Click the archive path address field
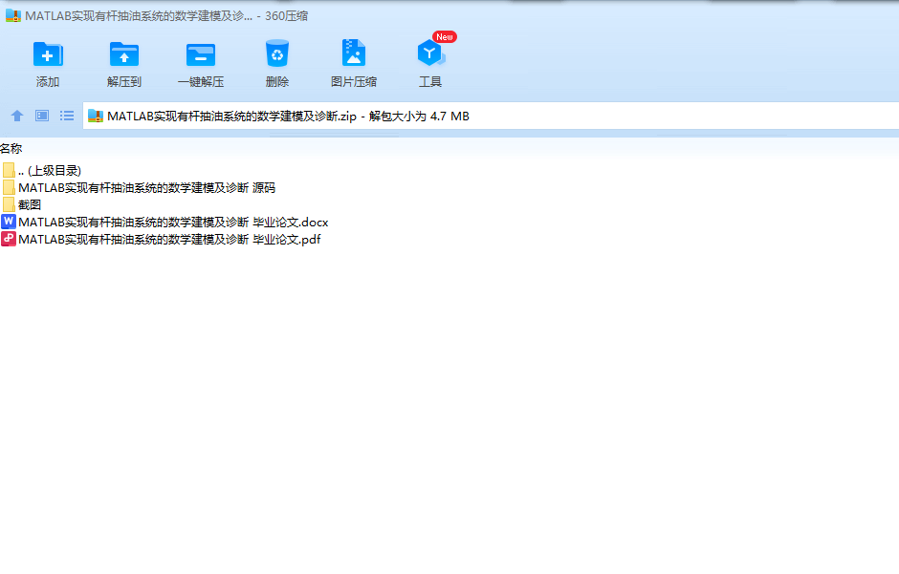The image size is (899, 574). pyautogui.click(x=491, y=117)
